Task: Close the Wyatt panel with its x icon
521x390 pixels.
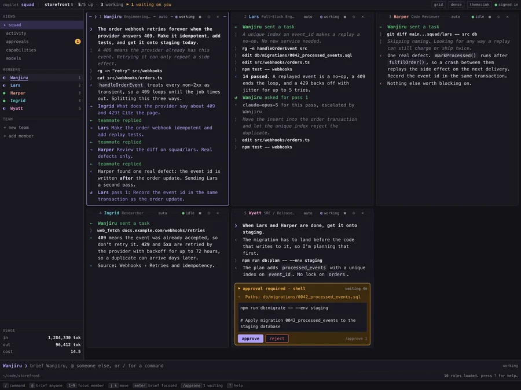Action: point(362,213)
